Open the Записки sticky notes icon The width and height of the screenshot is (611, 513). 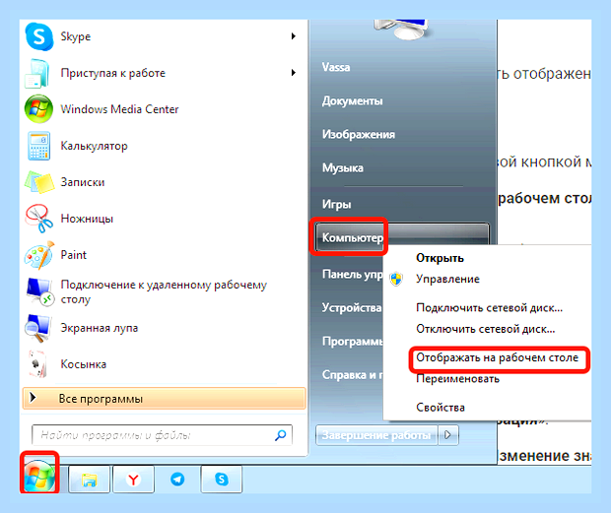[x=39, y=182]
